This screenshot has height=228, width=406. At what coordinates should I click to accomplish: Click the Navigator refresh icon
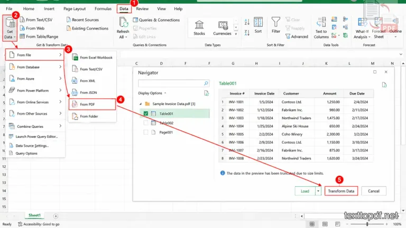(206, 93)
